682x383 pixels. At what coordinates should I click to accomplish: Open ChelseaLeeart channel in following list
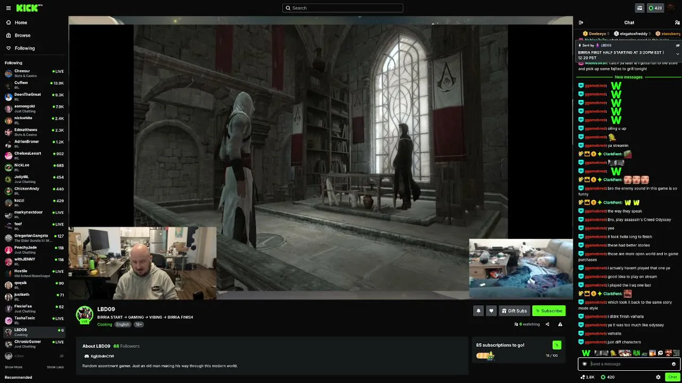(34, 156)
